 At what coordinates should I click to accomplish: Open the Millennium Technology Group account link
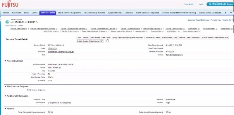coord(61,52)
